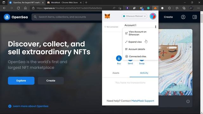Open the browser Settings and more menu

[x=199, y=8]
